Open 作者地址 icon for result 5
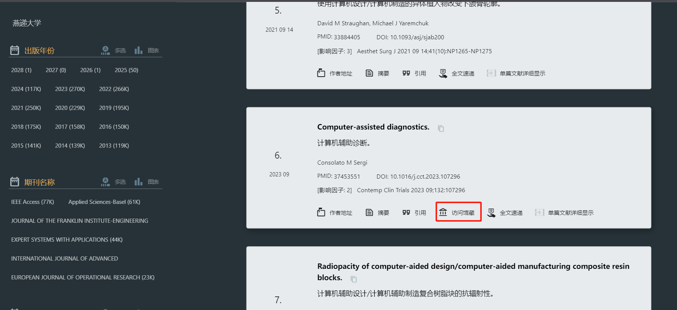The height and width of the screenshot is (310, 677). coord(321,73)
